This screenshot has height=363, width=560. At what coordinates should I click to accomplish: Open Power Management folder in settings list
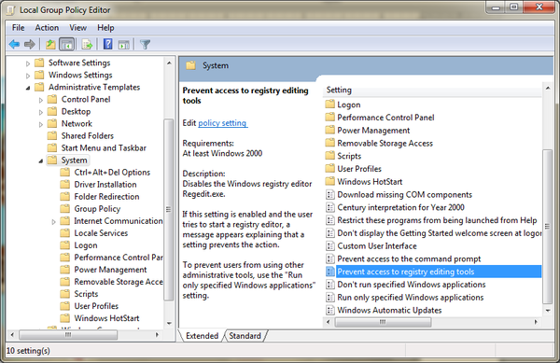point(373,131)
